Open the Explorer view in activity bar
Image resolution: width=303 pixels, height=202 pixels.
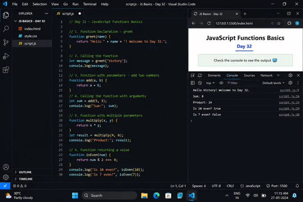(x=6, y=15)
